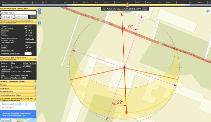211x122 pixels.
Task: Click the 'Широта' latitude label
Action: [4, 66]
